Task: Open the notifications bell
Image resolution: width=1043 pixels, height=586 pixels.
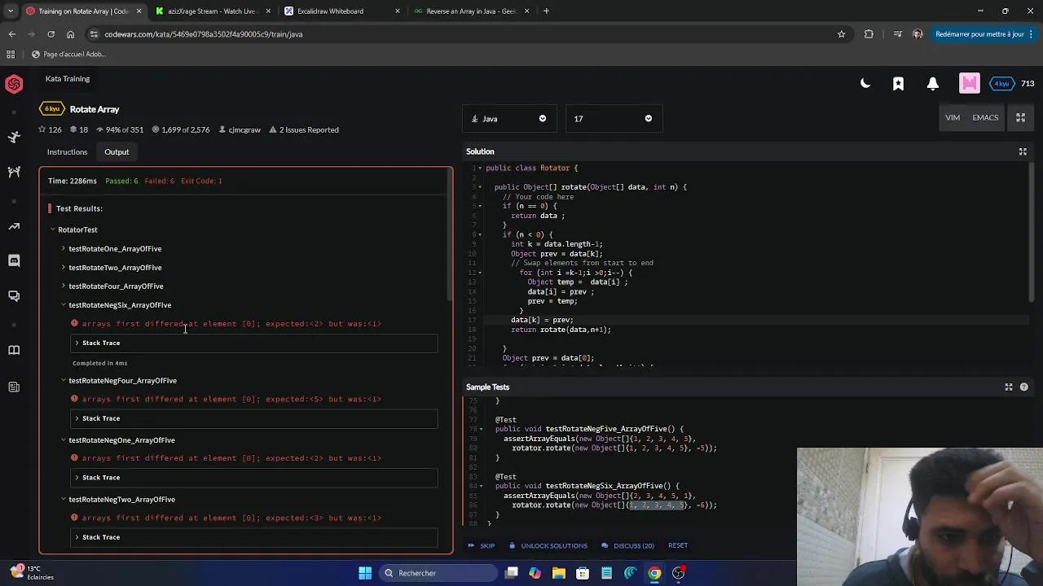Action: click(933, 83)
